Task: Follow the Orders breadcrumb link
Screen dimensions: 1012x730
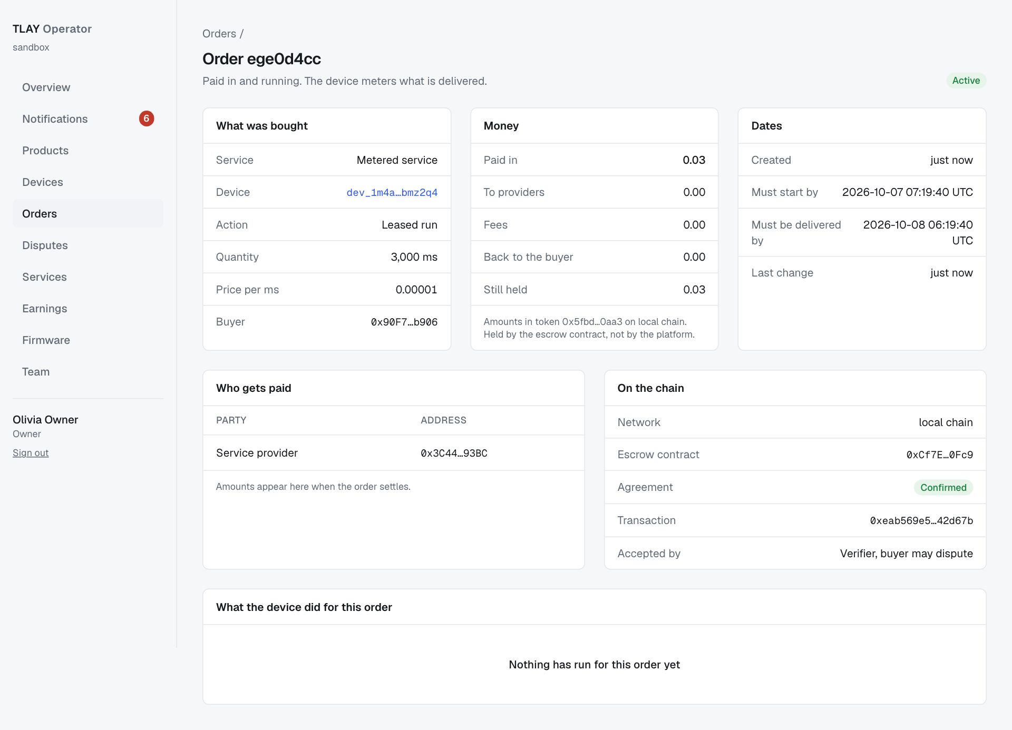Action: [x=219, y=34]
